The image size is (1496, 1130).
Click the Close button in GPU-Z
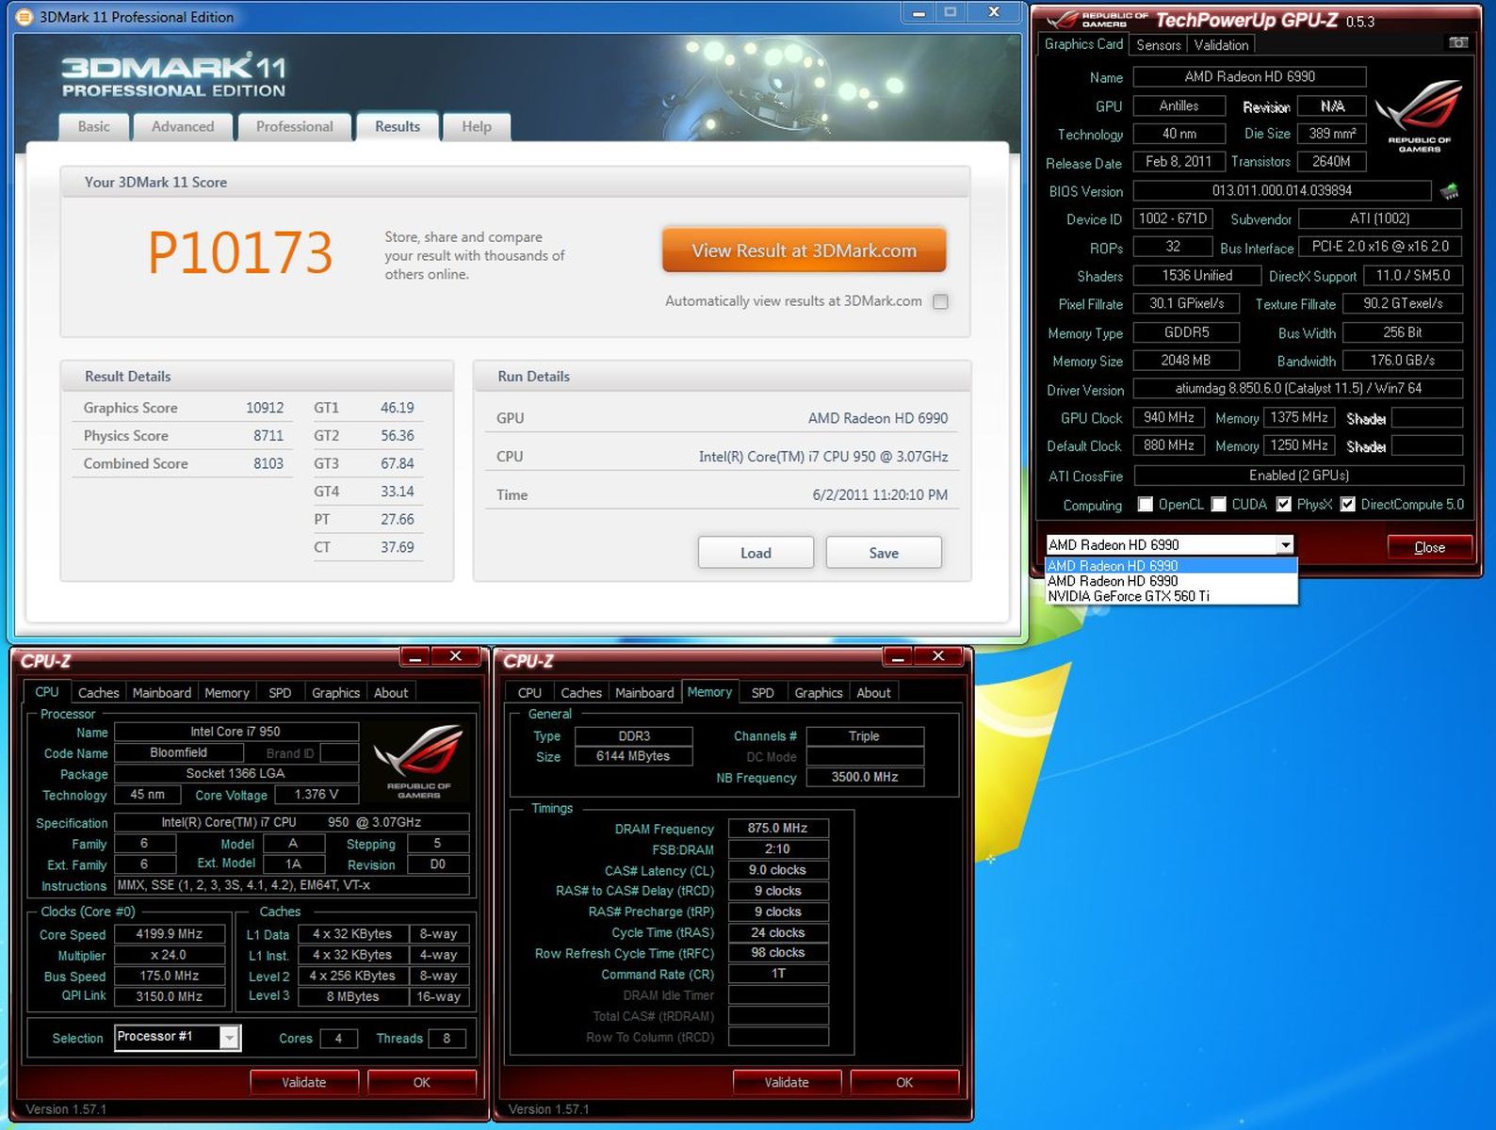[x=1429, y=547]
